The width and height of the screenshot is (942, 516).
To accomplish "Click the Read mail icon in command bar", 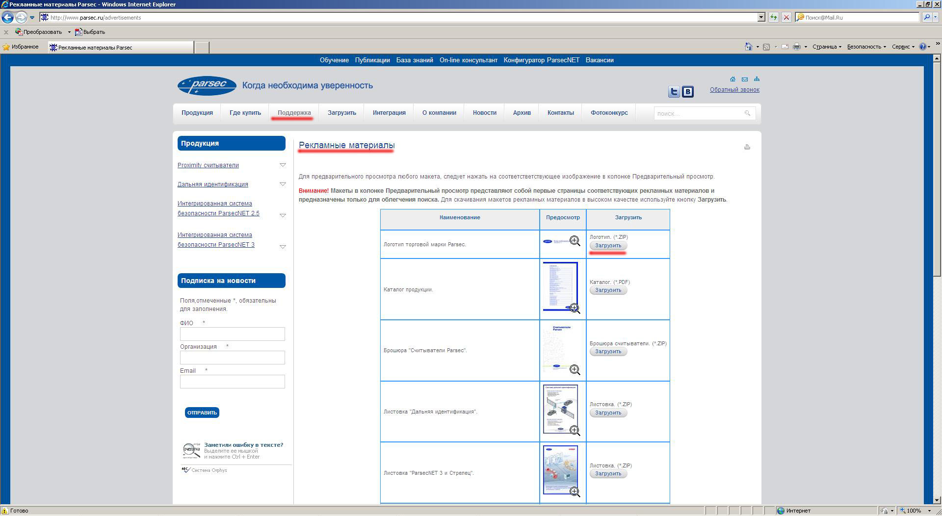I will [x=785, y=47].
